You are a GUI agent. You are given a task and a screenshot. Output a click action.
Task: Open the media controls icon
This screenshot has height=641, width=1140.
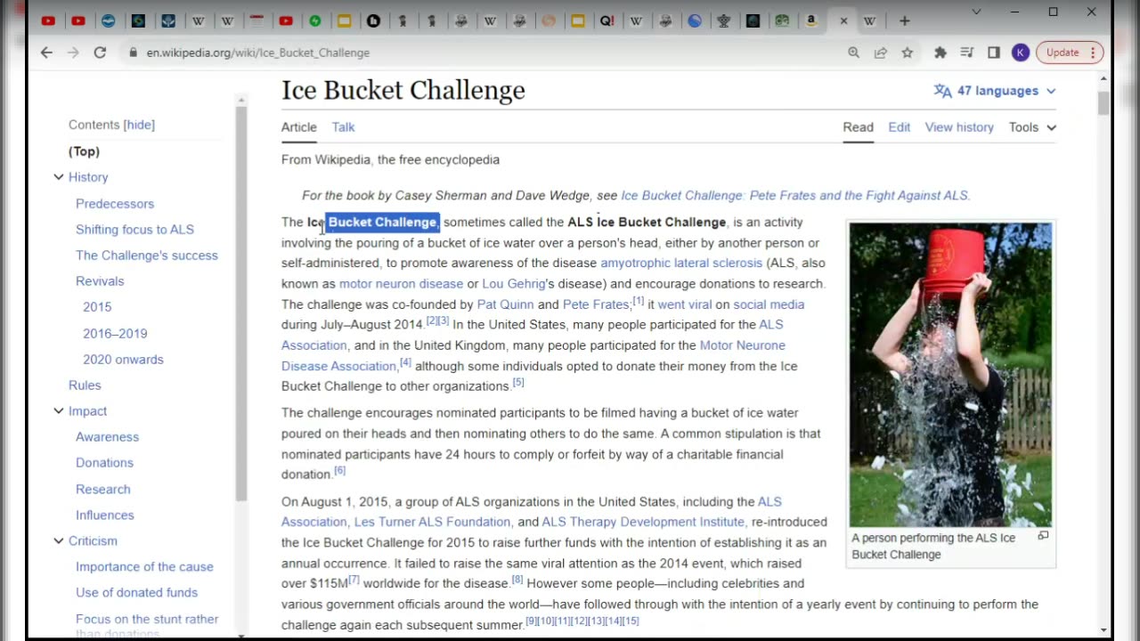point(966,53)
